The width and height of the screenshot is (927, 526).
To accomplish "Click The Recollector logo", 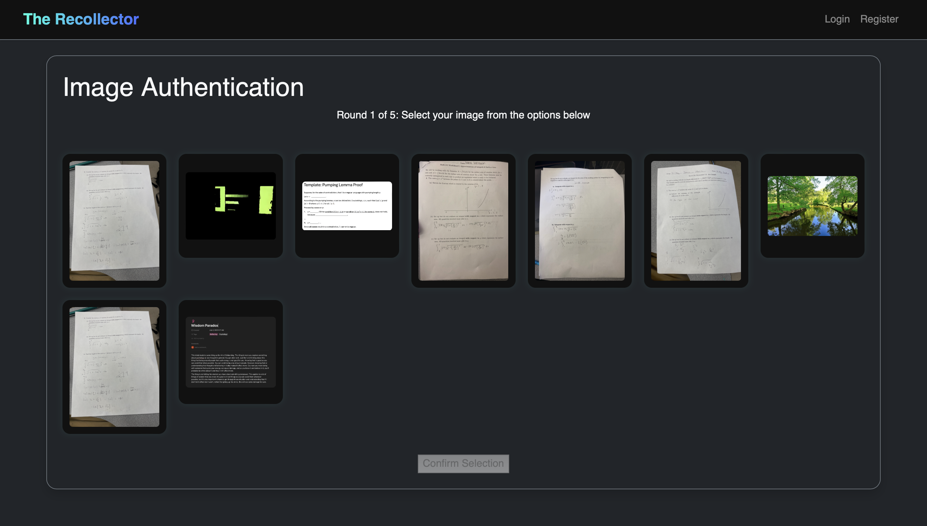I will [x=81, y=19].
